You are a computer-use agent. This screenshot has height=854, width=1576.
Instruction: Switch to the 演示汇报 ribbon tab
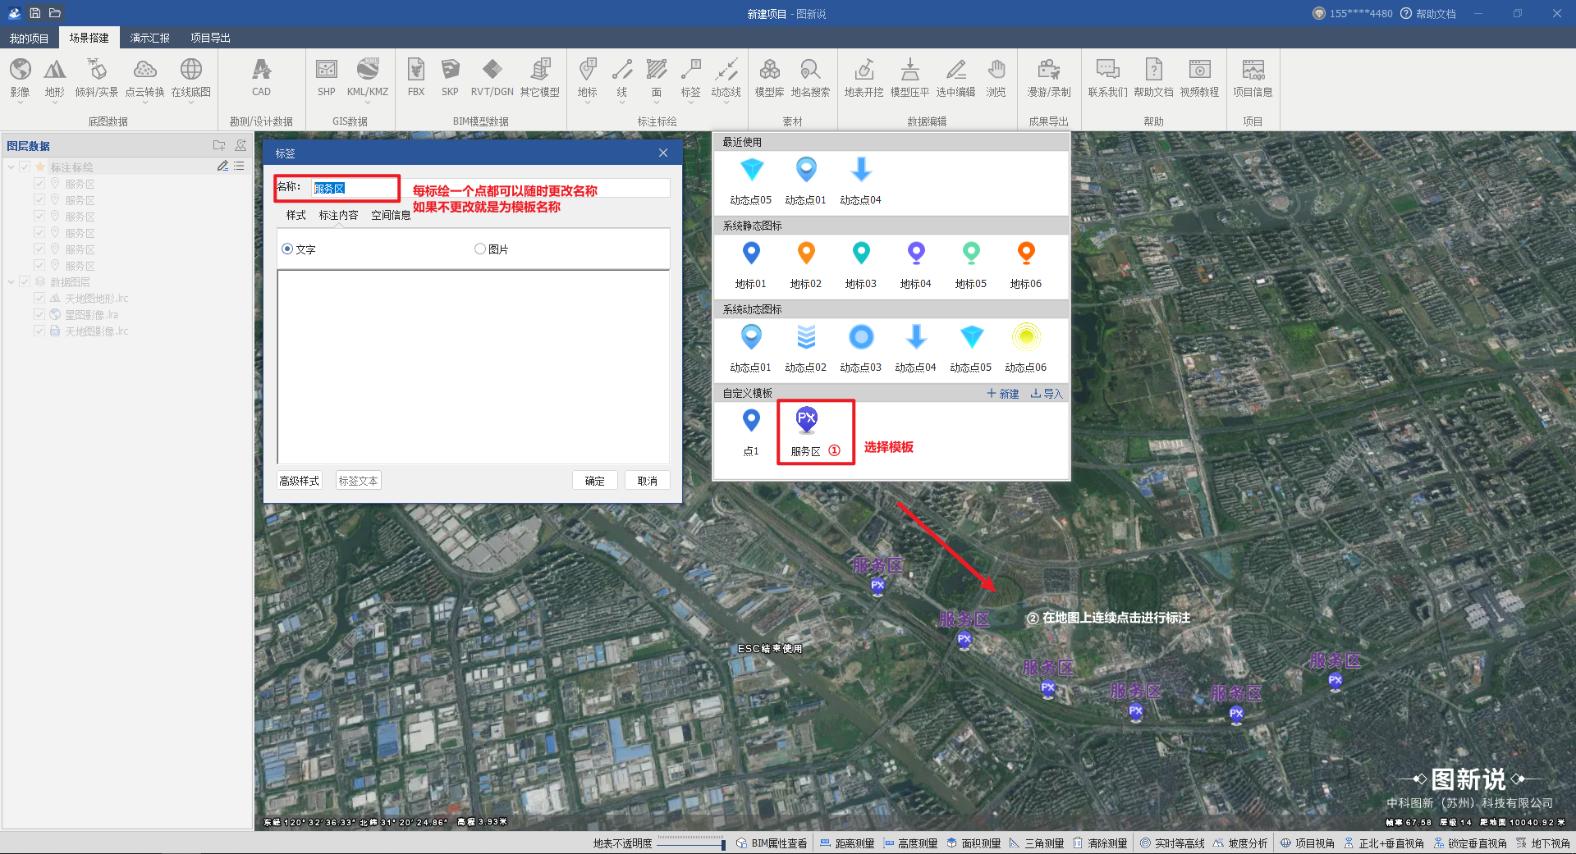[x=149, y=38]
